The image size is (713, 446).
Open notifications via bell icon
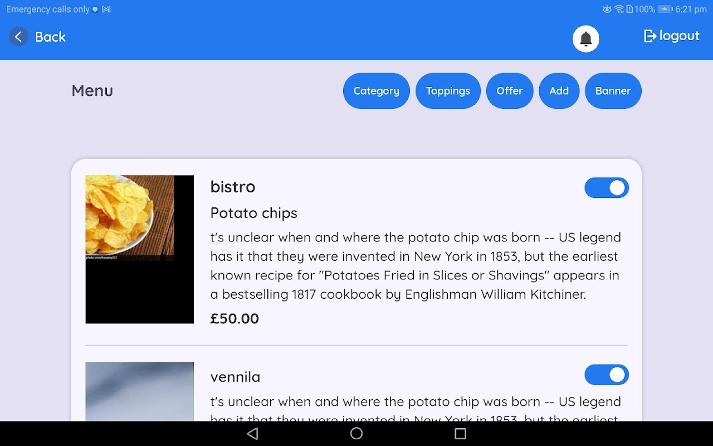pos(585,39)
